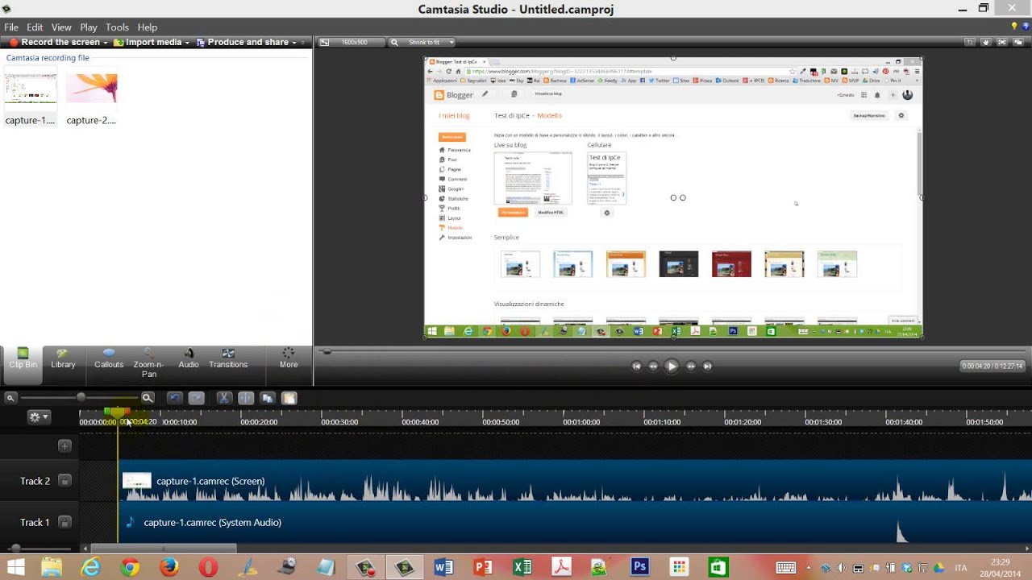Open timeline settings gear dropdown
This screenshot has width=1032, height=580.
(38, 417)
